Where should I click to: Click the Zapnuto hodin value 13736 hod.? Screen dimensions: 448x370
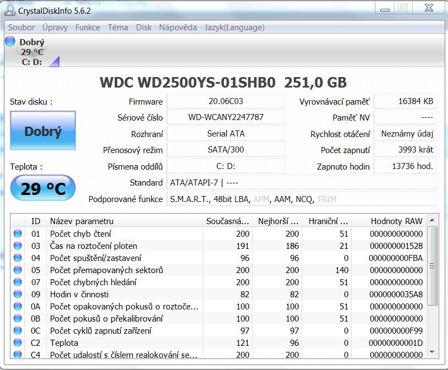[405, 166]
